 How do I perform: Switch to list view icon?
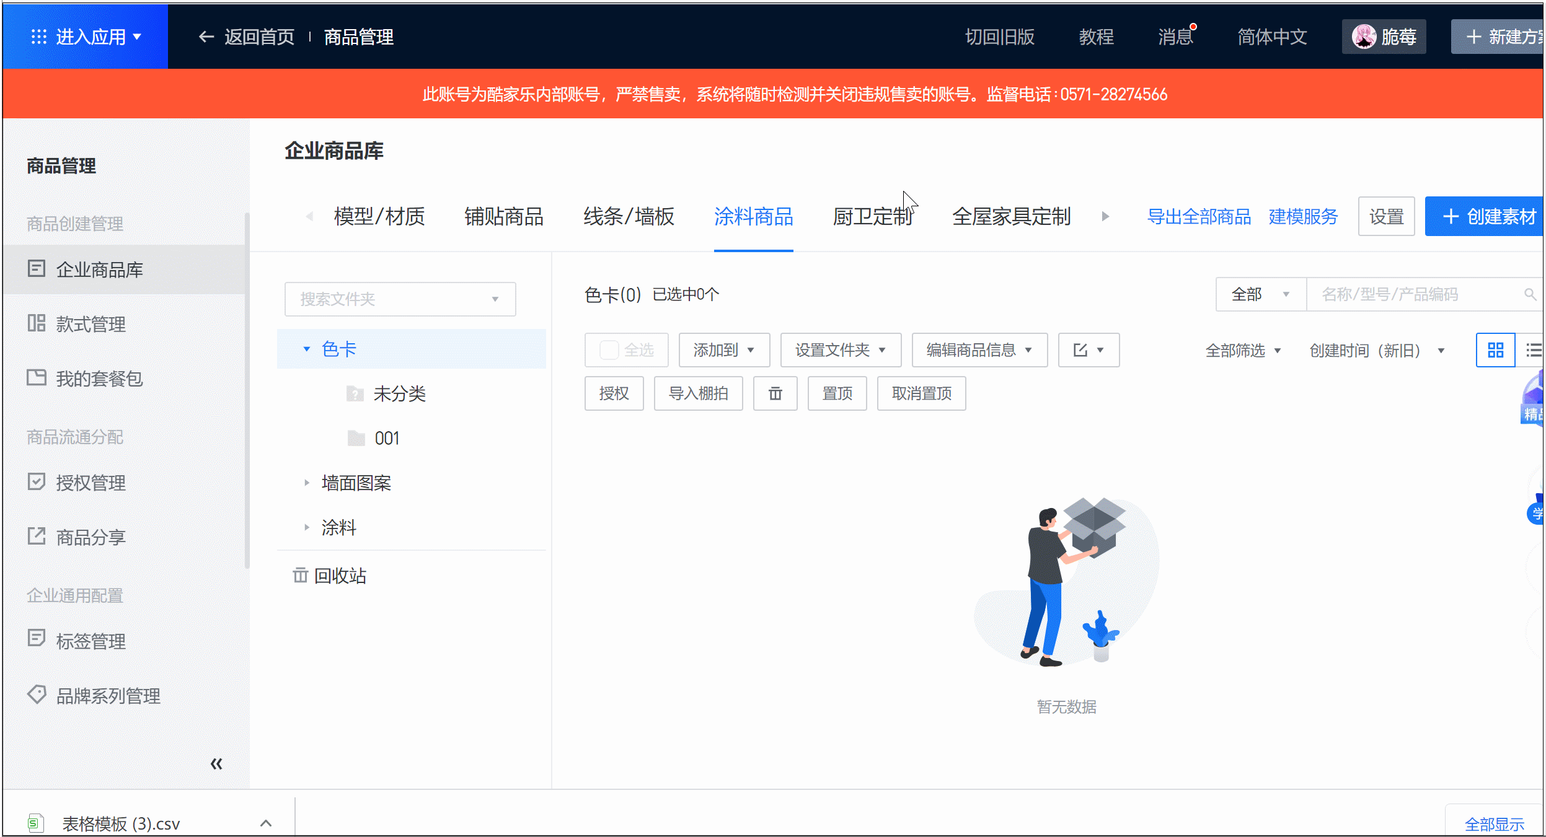(x=1533, y=350)
